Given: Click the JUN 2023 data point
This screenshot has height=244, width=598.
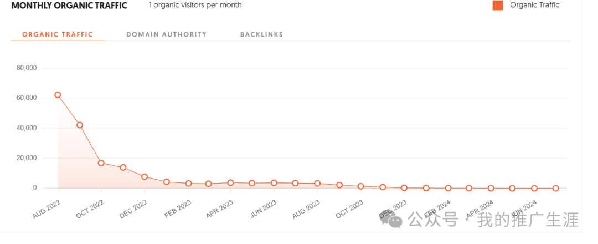Looking at the screenshot, I should click(274, 183).
